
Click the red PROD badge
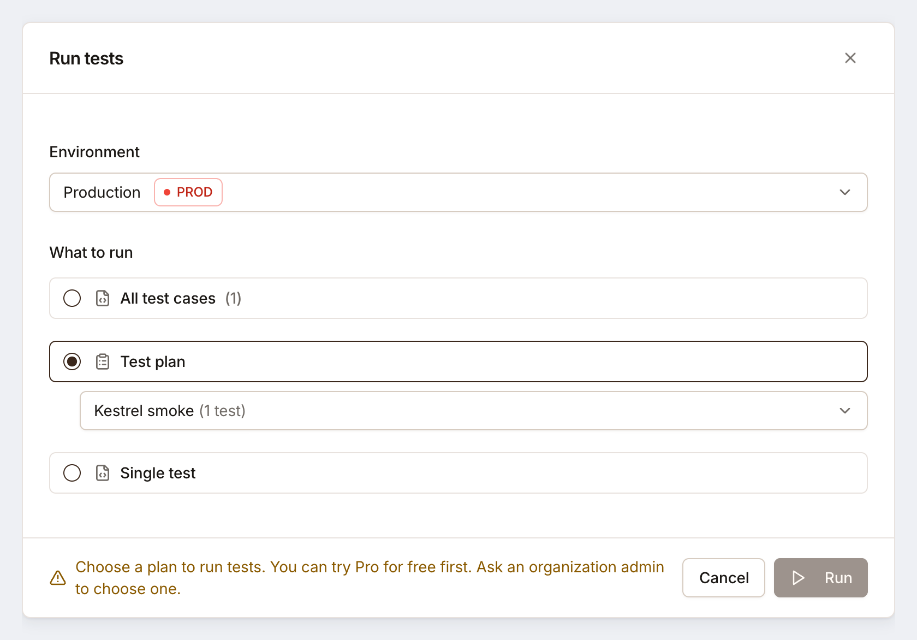click(x=188, y=192)
